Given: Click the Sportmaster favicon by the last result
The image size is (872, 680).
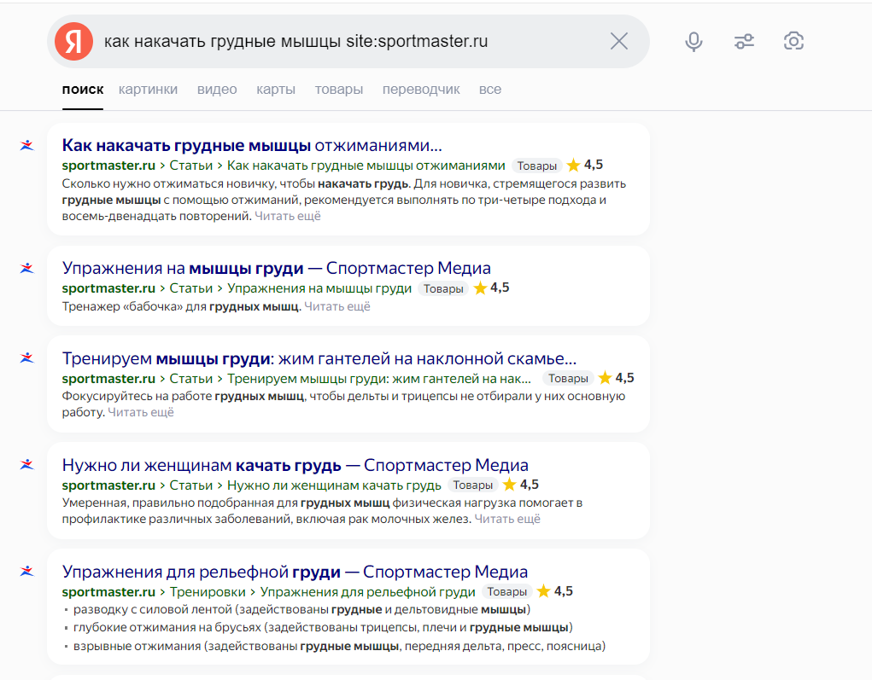Looking at the screenshot, I should 26,572.
